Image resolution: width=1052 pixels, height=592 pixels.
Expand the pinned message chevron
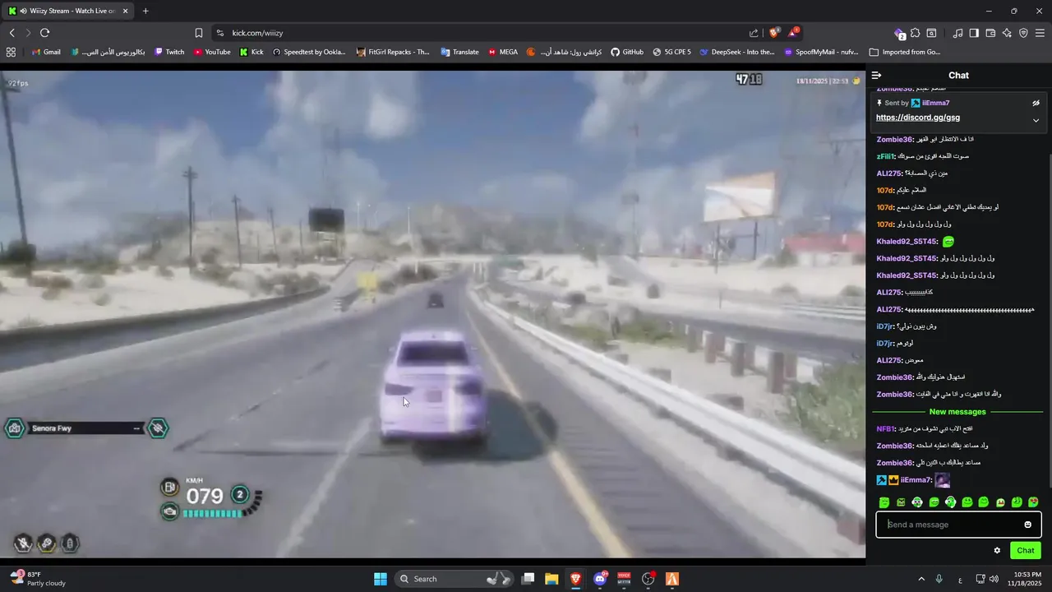coord(1036,120)
